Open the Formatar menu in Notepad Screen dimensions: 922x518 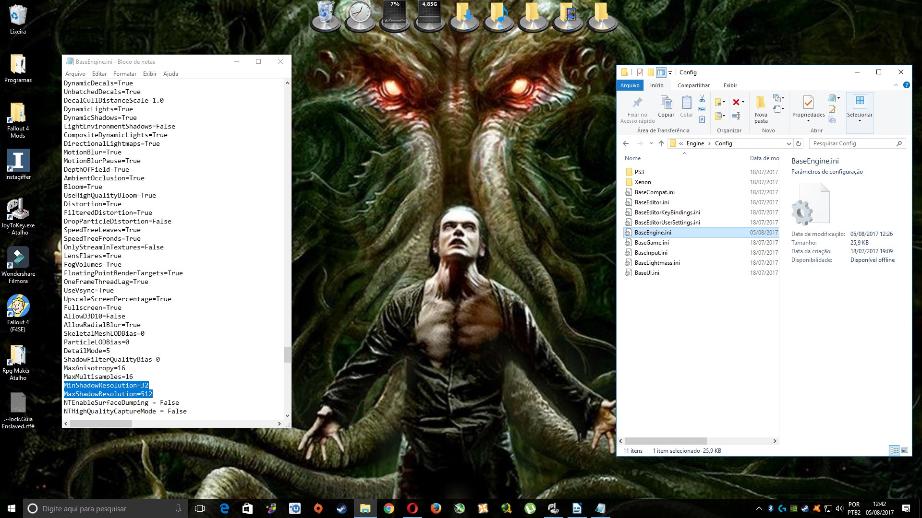(124, 74)
